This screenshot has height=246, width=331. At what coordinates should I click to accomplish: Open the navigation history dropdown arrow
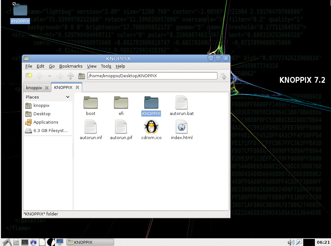pos(50,76)
